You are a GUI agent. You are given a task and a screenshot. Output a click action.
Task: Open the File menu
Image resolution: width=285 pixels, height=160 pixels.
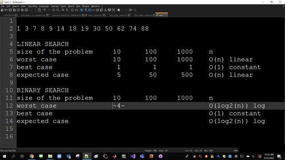(x=3, y=6)
